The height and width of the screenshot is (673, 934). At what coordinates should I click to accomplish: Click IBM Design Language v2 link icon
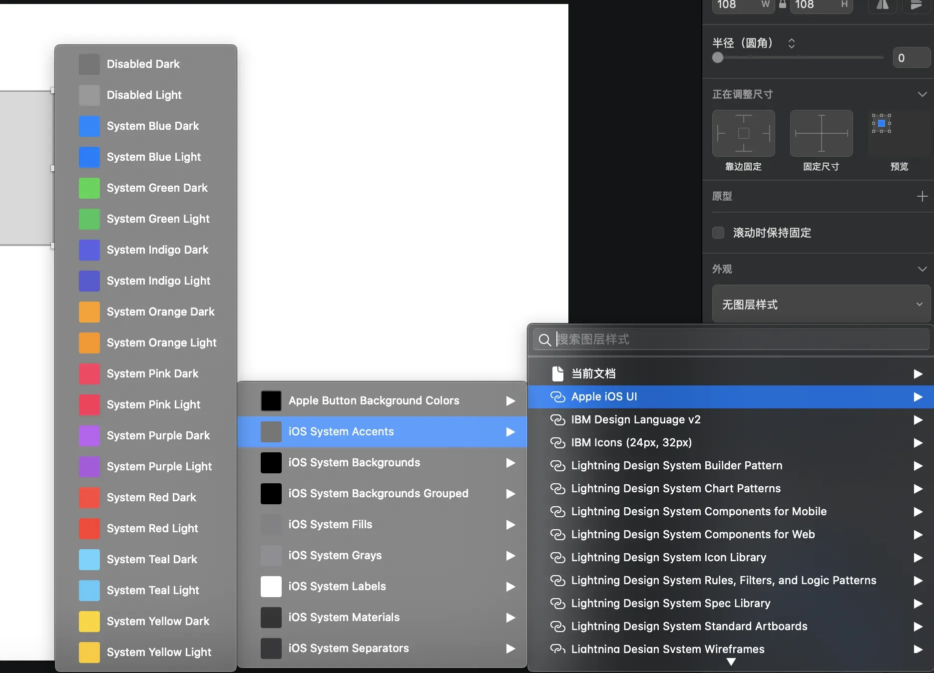pyautogui.click(x=557, y=420)
